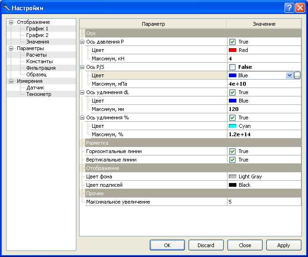Open the Blue color dropdown arrow
The width and height of the screenshot is (308, 257).
coord(289,75)
